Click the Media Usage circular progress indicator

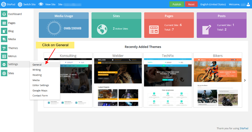click(54, 28)
